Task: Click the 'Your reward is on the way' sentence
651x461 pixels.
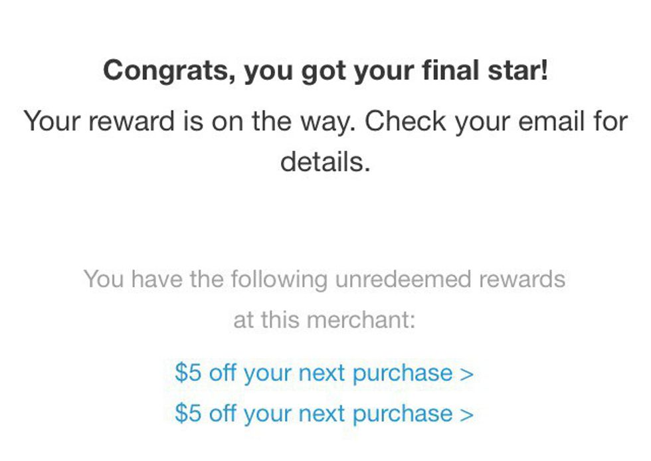Action: tap(190, 122)
